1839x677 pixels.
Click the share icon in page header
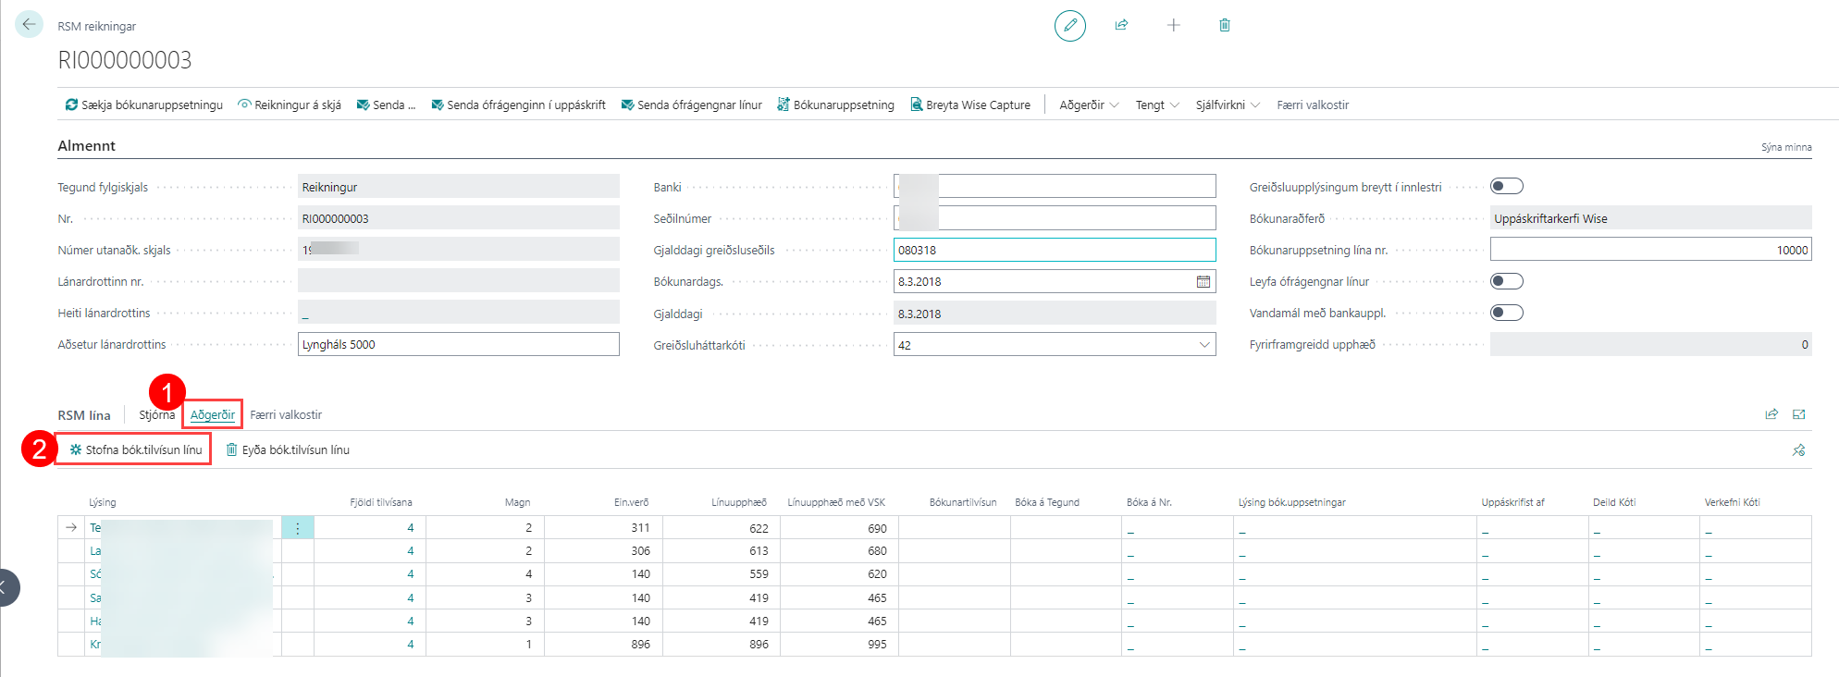[1121, 25]
